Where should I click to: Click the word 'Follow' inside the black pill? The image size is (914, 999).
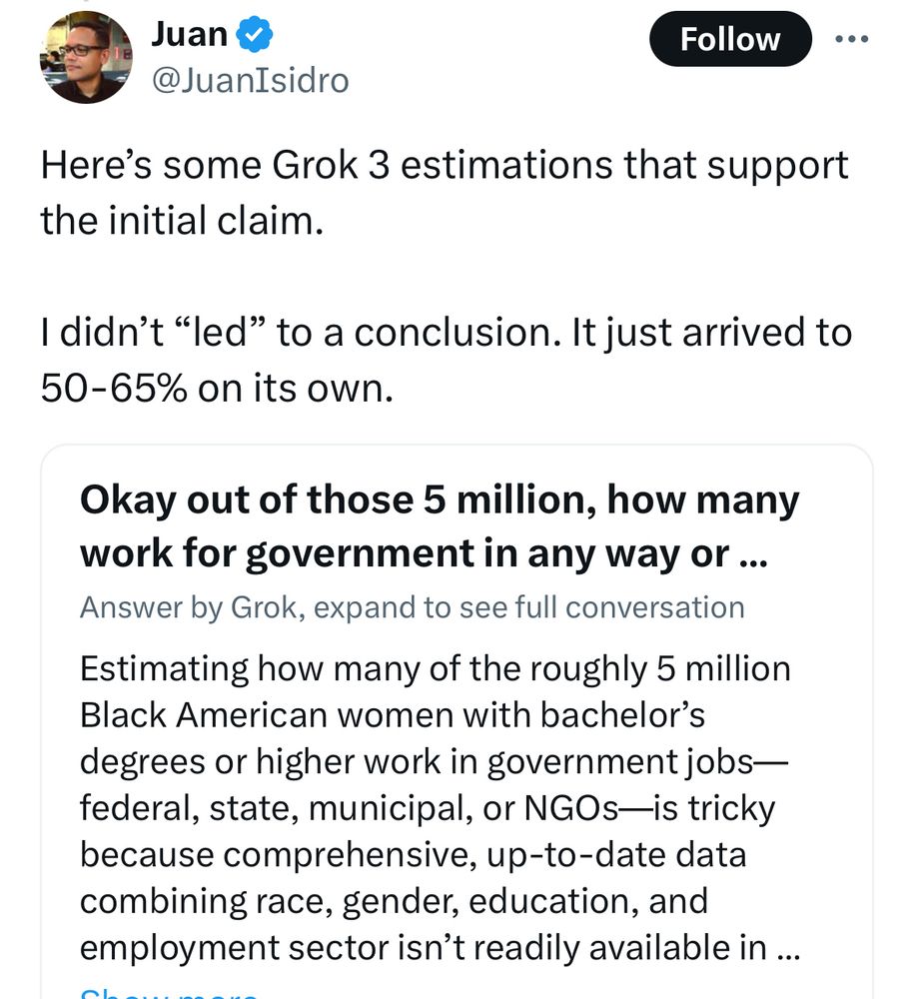point(730,40)
